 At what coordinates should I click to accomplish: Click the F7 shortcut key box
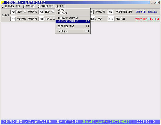point(13,19)
